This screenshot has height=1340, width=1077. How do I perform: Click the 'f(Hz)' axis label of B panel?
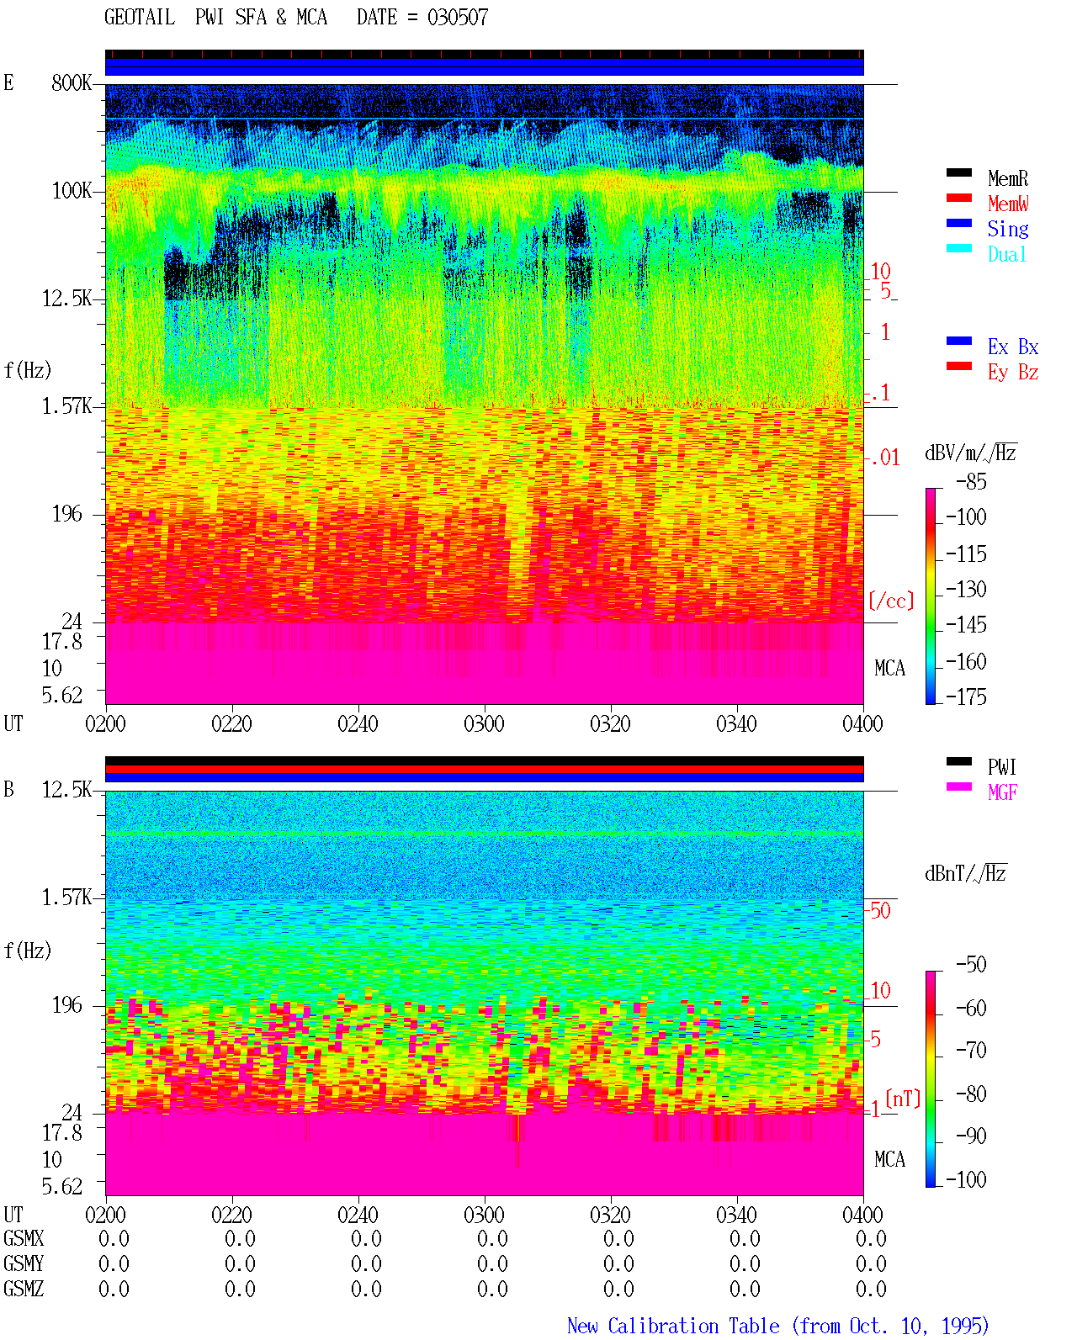pos(28,951)
